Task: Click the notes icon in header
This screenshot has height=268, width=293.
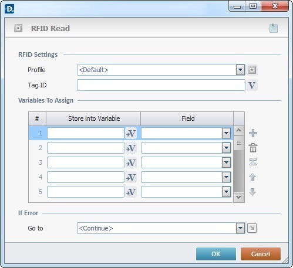Action: [x=274, y=28]
